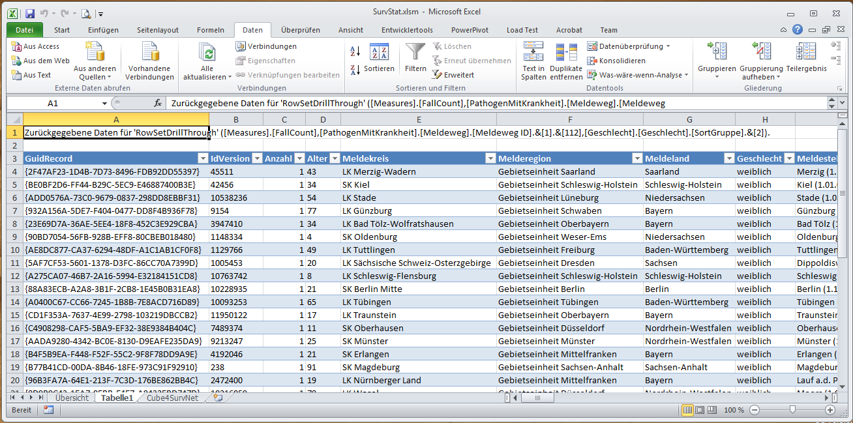Open Vorhandene Verbindungen

coord(149,53)
